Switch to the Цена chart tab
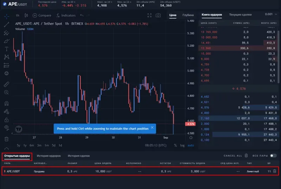 (x=173, y=15)
